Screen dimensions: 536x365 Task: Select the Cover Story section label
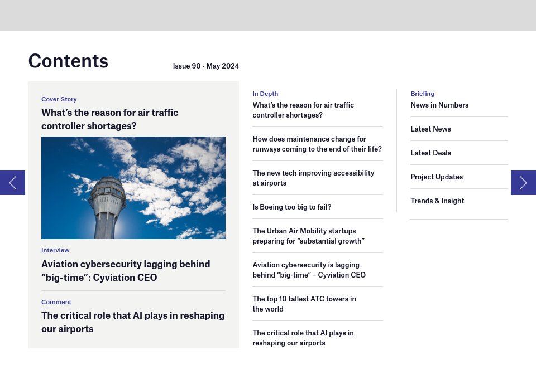click(59, 99)
